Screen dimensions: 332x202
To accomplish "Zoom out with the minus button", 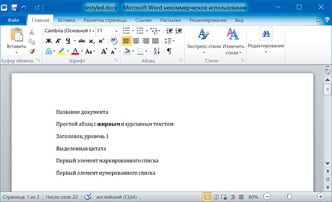I will [267, 197].
